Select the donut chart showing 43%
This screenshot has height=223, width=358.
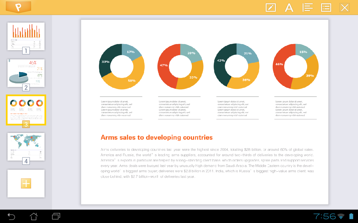[x=237, y=66]
